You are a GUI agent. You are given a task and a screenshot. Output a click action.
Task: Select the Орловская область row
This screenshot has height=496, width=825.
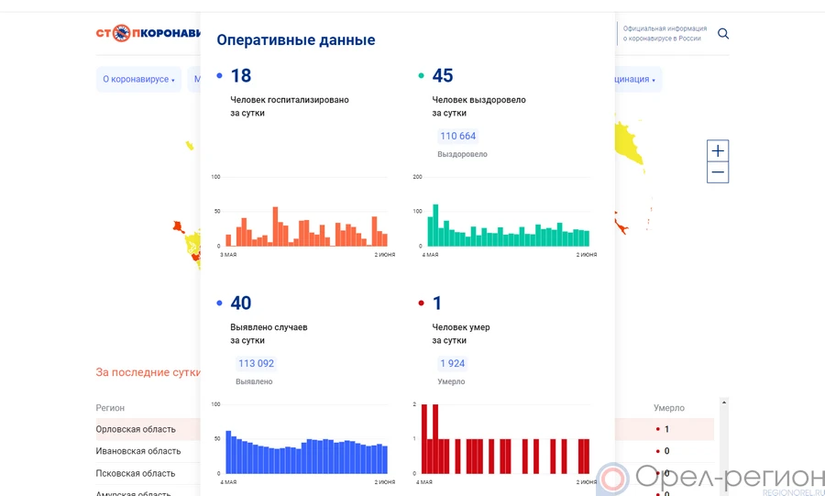(136, 429)
